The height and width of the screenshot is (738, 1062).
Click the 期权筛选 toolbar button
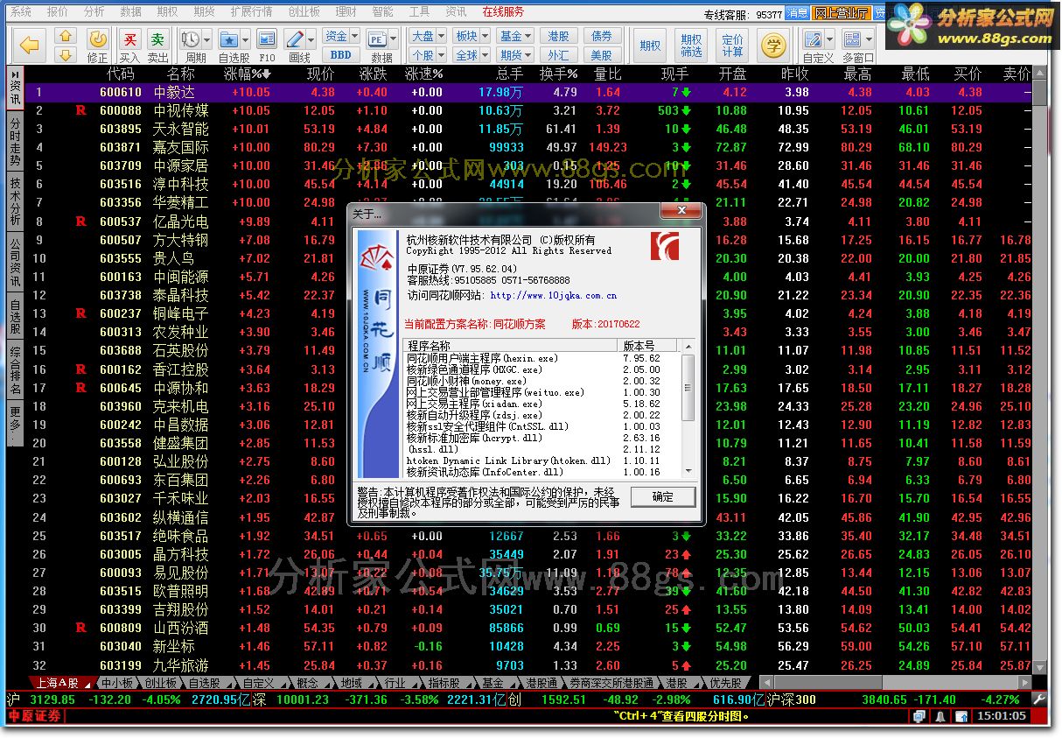(x=691, y=46)
